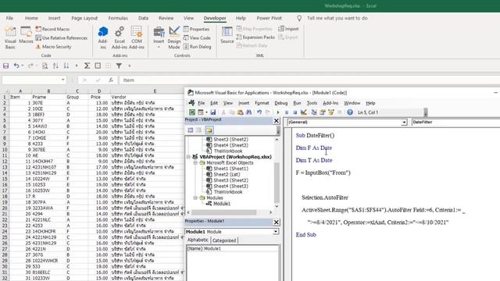The image size is (500, 281).
Task: Switch to Formulas ribbon tab
Action: pos(118,18)
